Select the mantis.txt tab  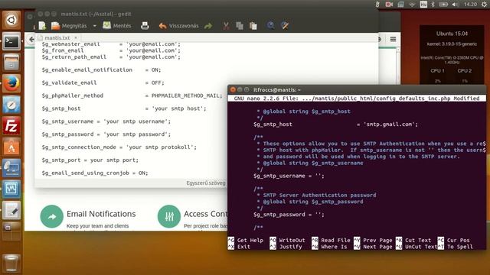click(x=57, y=37)
